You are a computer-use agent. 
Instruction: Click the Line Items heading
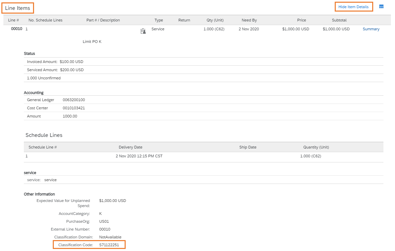pos(17,8)
